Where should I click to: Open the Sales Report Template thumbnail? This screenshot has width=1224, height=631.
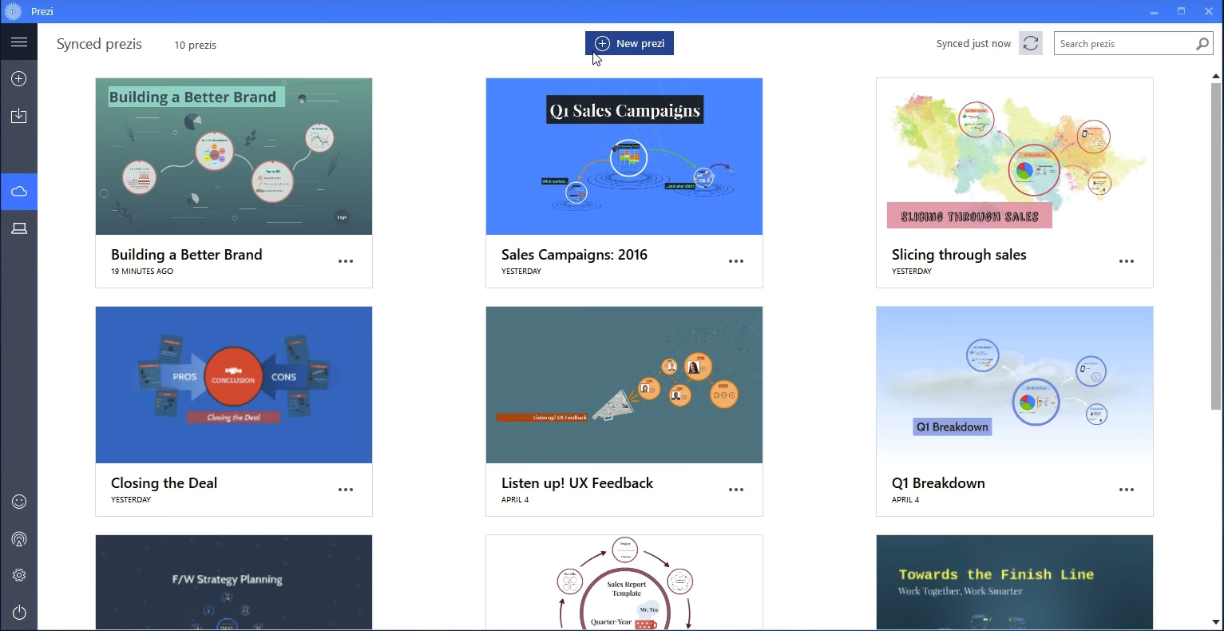[x=624, y=582]
